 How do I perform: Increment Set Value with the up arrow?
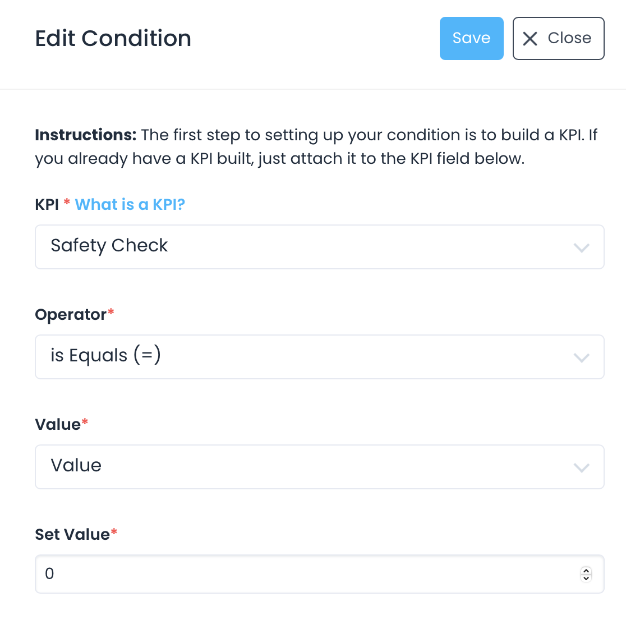[x=586, y=571]
